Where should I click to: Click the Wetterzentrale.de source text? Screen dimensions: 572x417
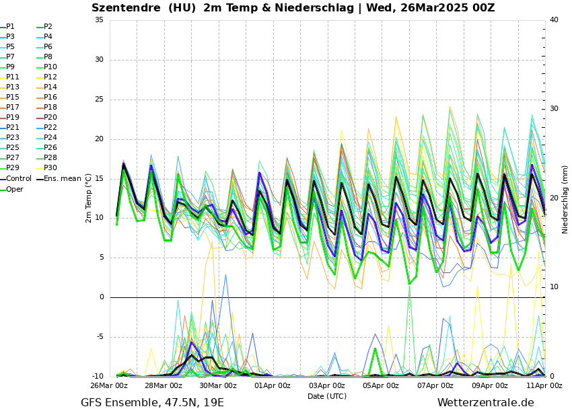[485, 403]
